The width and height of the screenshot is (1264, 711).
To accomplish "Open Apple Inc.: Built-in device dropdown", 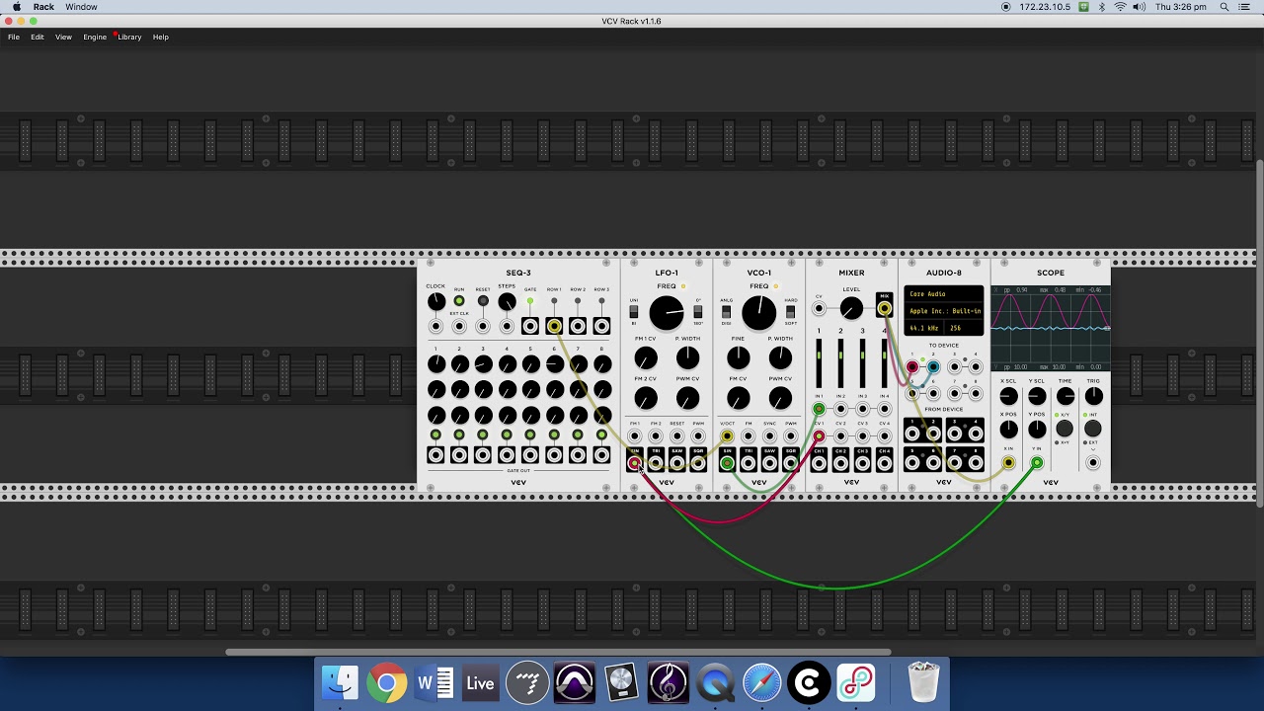I will click(x=944, y=311).
